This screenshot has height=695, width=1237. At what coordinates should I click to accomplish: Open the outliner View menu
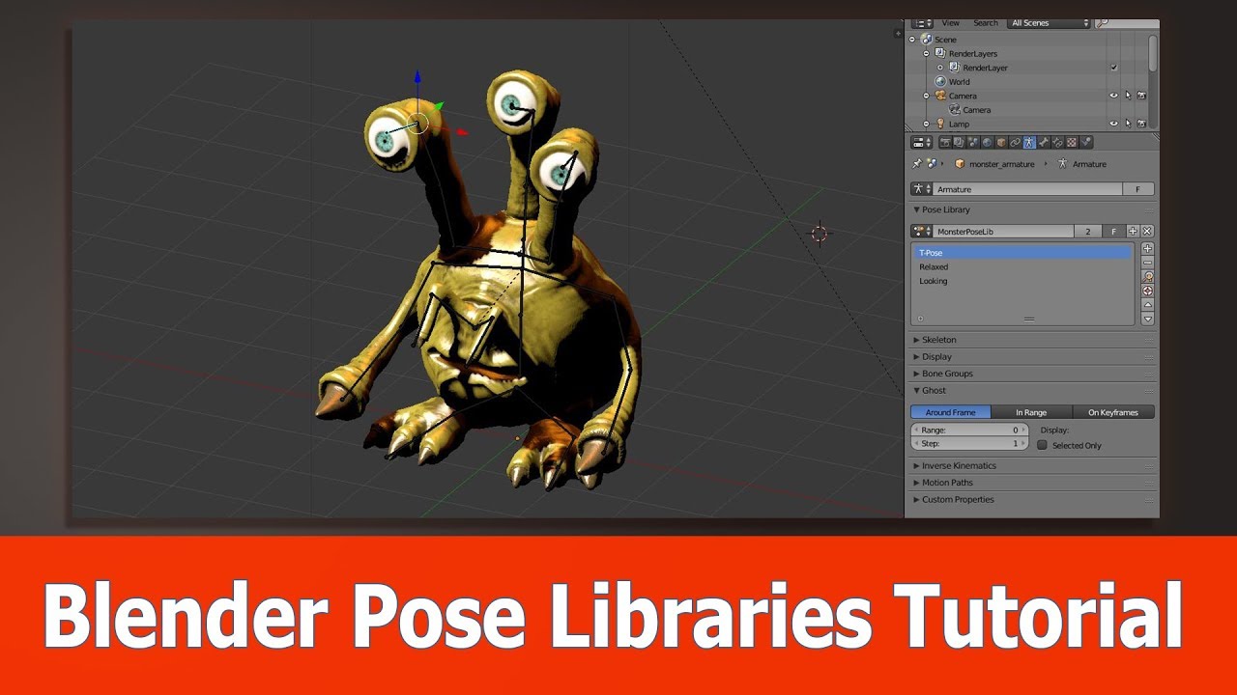tap(951, 22)
